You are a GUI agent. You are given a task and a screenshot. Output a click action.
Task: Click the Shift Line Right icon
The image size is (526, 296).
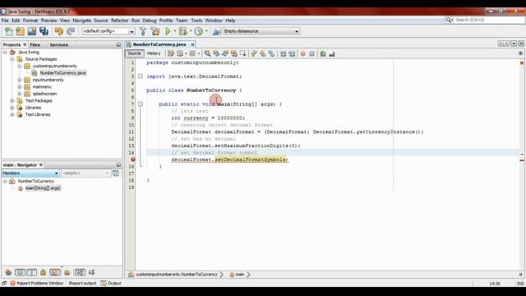pyautogui.click(x=292, y=53)
